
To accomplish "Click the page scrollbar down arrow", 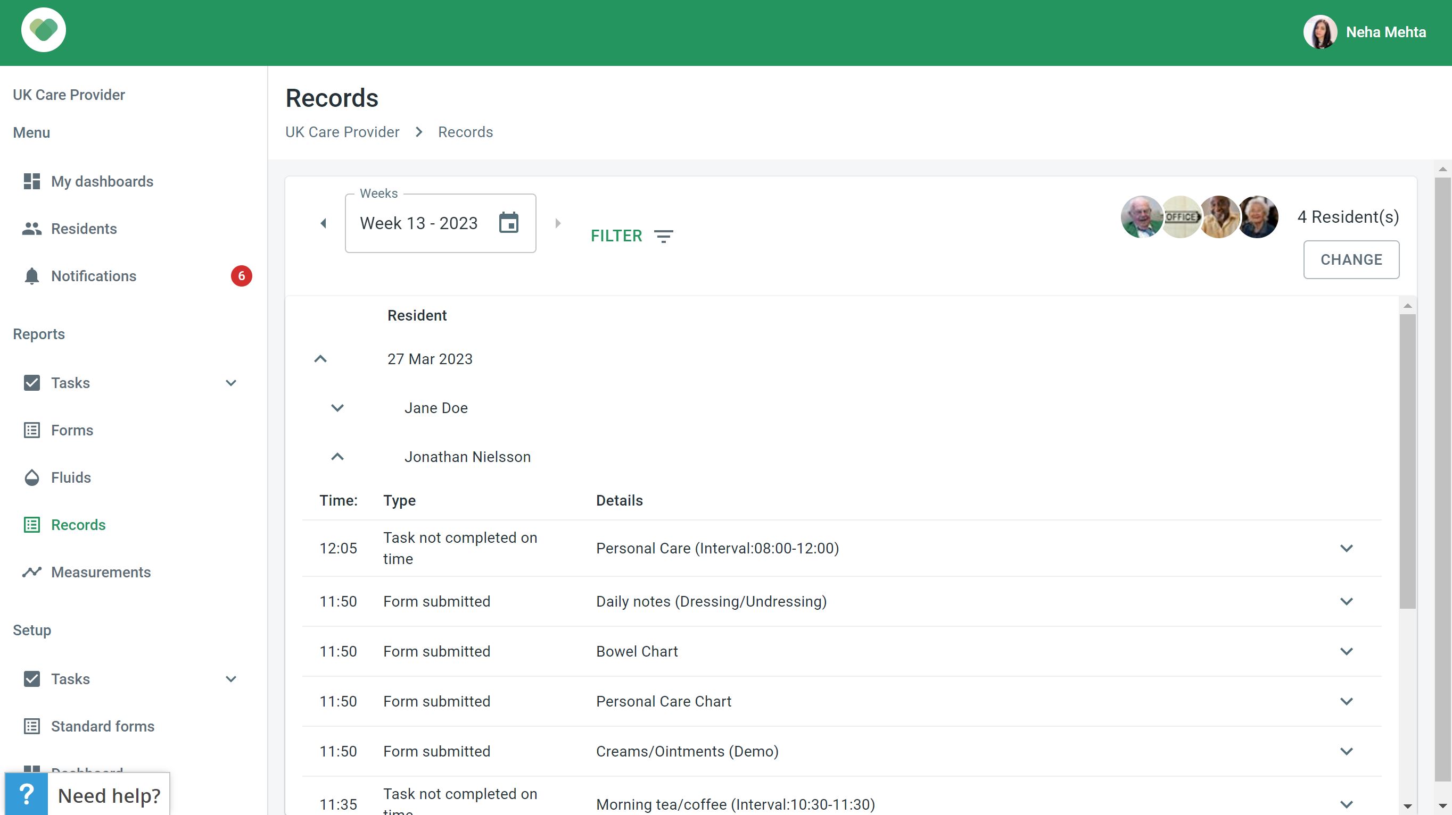I will 1442,806.
